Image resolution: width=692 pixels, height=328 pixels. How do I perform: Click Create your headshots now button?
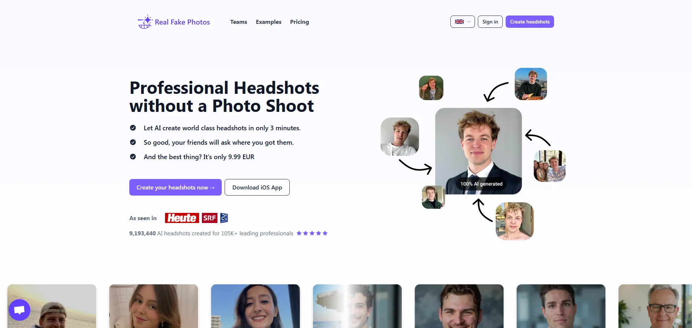click(x=175, y=187)
